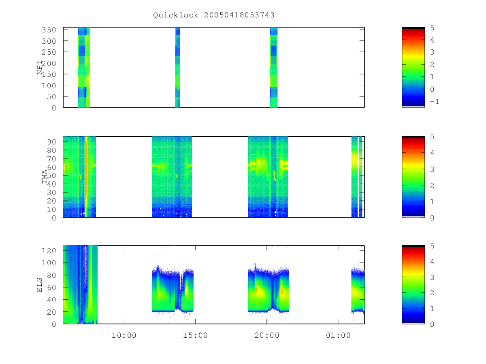
Task: Click the 10:00 time axis label
Action: pos(124,335)
